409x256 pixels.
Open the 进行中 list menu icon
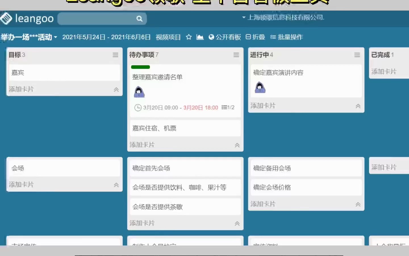357,55
